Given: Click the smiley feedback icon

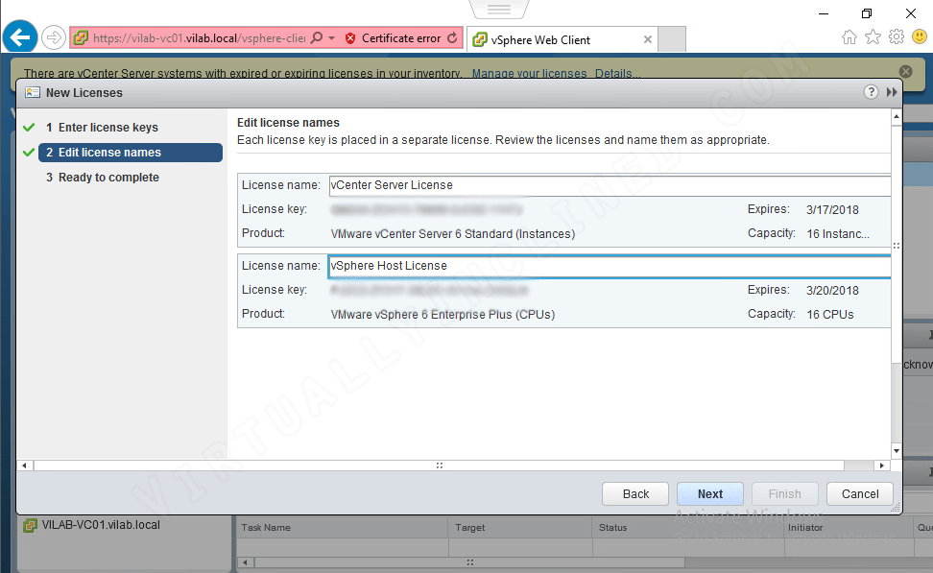Looking at the screenshot, I should coord(919,36).
